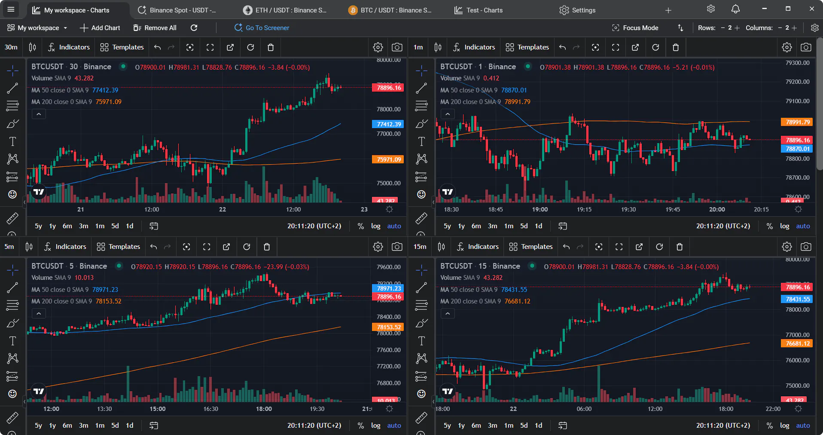Open new tab with plus button
823x435 pixels.
(x=668, y=10)
